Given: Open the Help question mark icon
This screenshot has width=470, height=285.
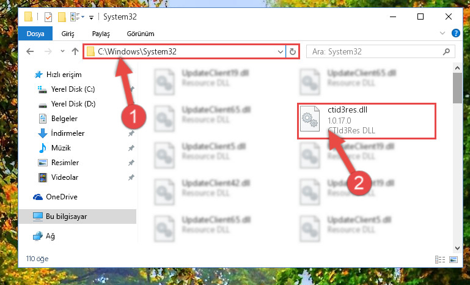Looking at the screenshot, I should (x=455, y=33).
